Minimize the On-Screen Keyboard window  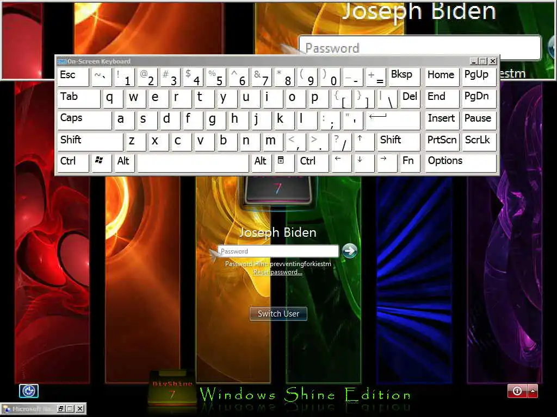474,61
